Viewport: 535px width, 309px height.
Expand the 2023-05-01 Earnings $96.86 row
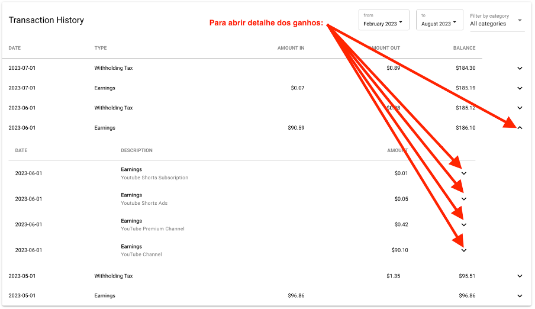pyautogui.click(x=520, y=296)
